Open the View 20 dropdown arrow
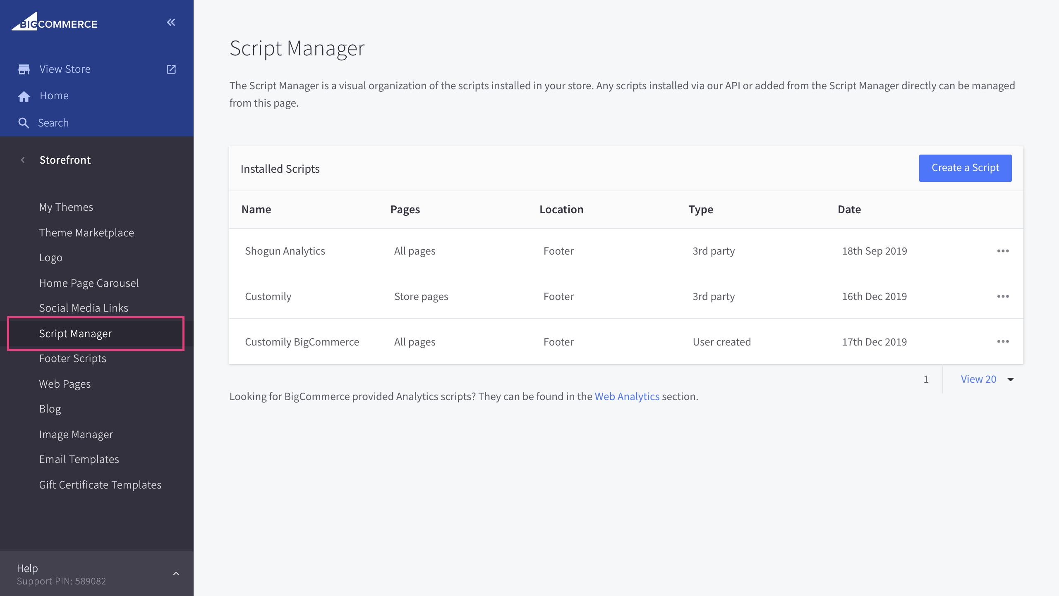 click(1011, 379)
